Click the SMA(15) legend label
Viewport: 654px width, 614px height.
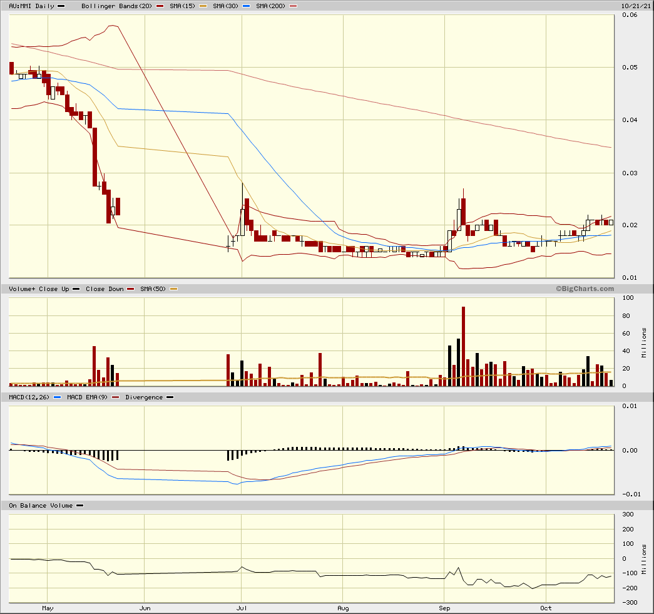click(x=182, y=6)
